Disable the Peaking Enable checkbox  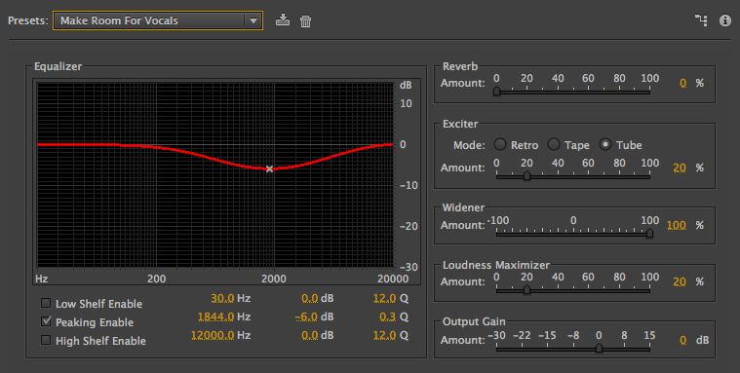click(46, 321)
